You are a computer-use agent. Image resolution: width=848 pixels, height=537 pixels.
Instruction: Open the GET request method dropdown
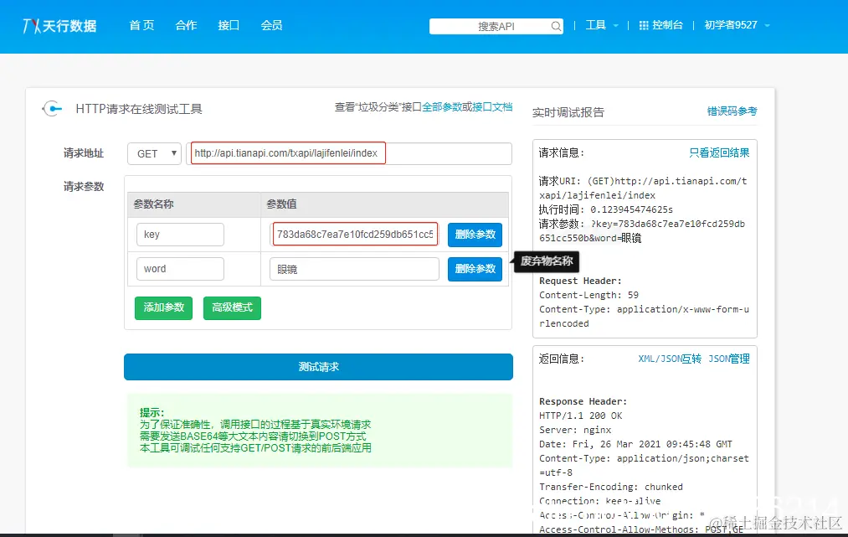(154, 154)
